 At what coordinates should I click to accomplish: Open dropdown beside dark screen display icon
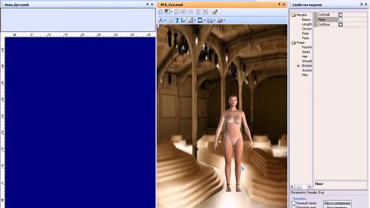point(205,20)
